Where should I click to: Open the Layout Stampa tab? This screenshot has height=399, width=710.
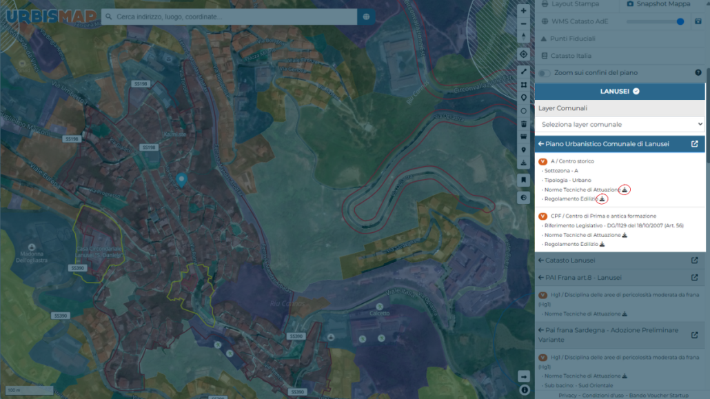[x=571, y=4]
